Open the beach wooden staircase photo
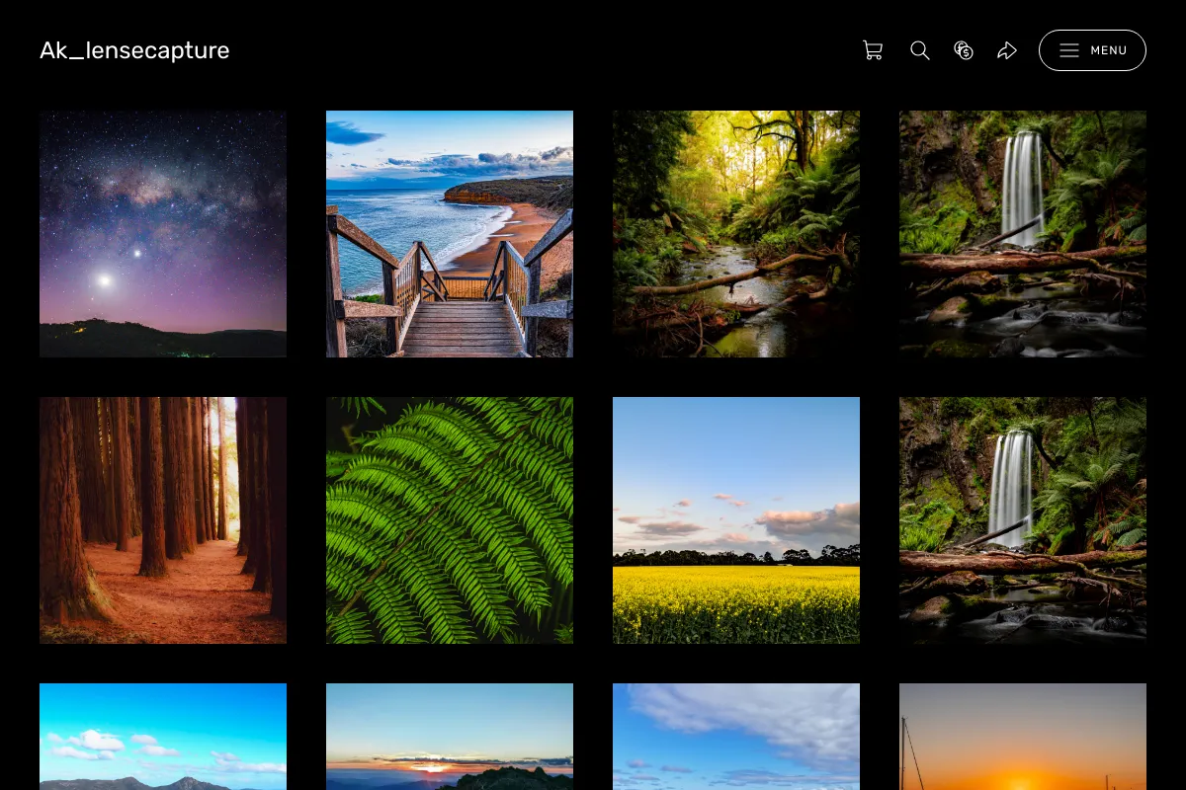 coord(450,234)
